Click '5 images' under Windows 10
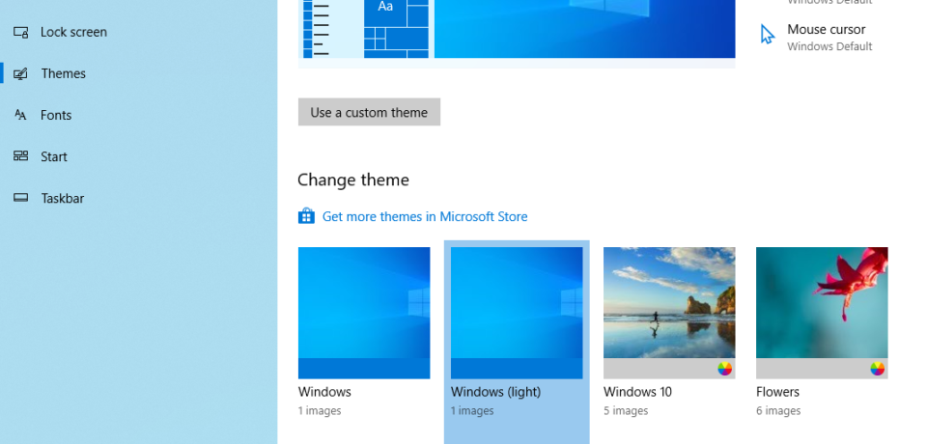The image size is (927, 444). coord(626,410)
